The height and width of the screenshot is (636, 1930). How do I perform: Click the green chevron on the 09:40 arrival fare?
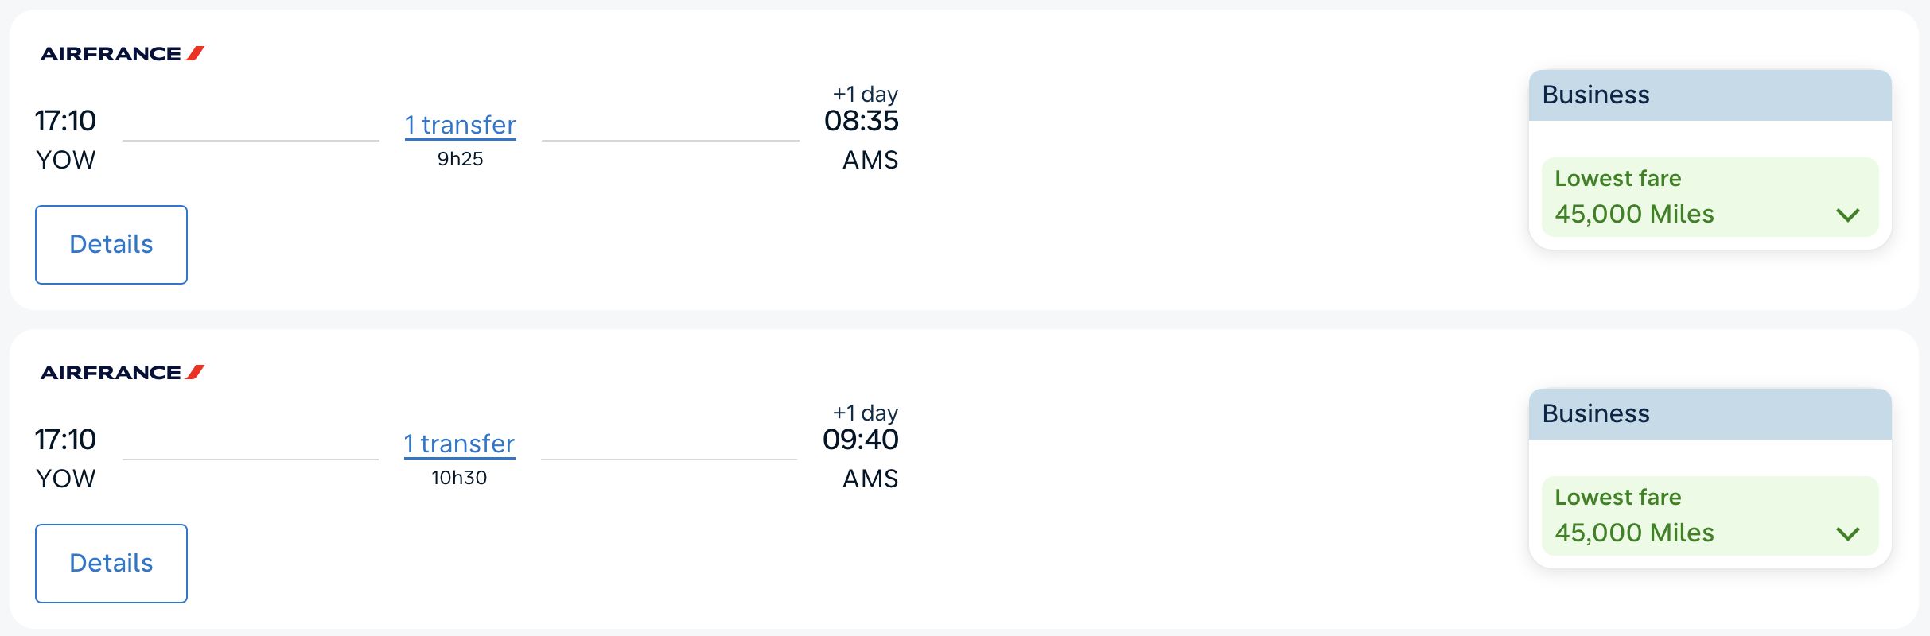click(x=1849, y=533)
